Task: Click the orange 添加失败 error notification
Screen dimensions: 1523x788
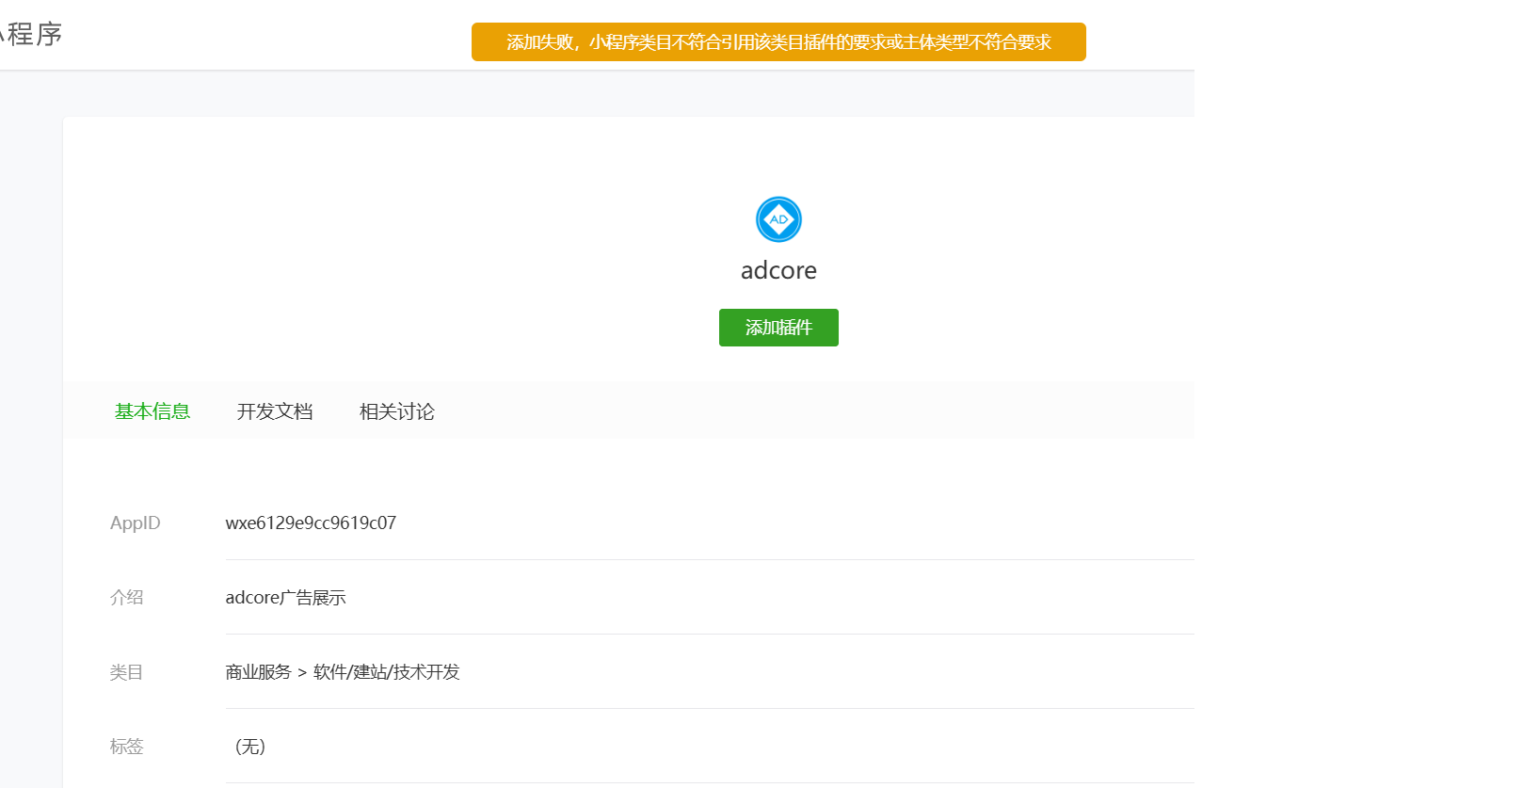Action: [x=778, y=42]
